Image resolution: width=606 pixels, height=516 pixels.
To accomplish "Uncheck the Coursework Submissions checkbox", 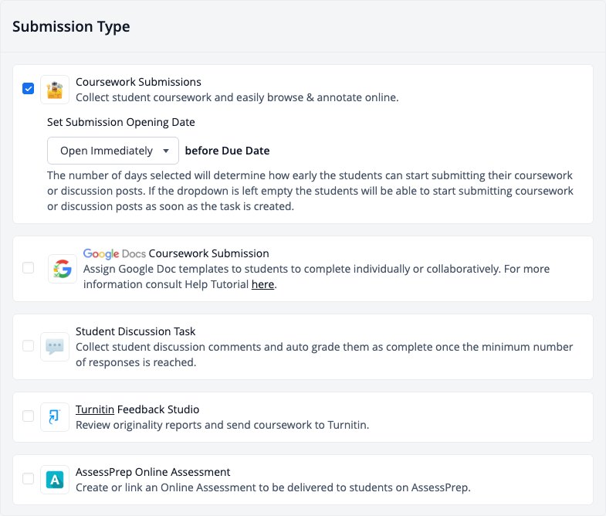I will pyautogui.click(x=29, y=89).
